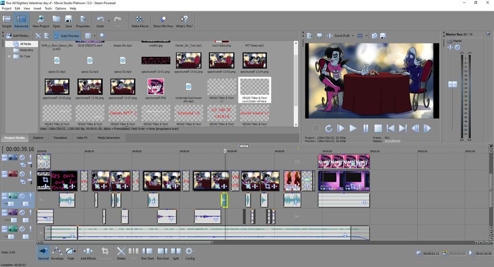
Task: Switch to Simple mode
Action: click(7, 21)
